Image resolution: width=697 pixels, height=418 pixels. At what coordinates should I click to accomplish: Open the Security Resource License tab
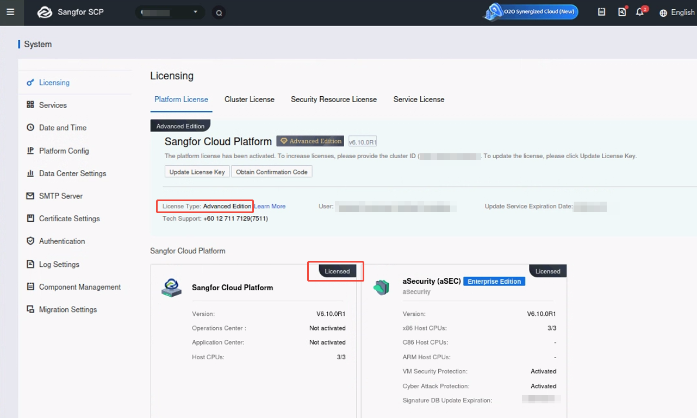point(333,99)
